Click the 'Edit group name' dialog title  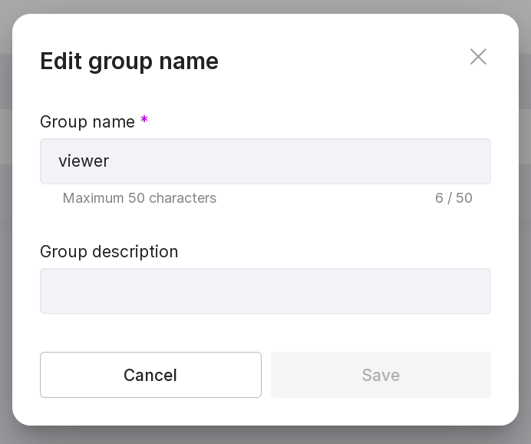click(129, 61)
